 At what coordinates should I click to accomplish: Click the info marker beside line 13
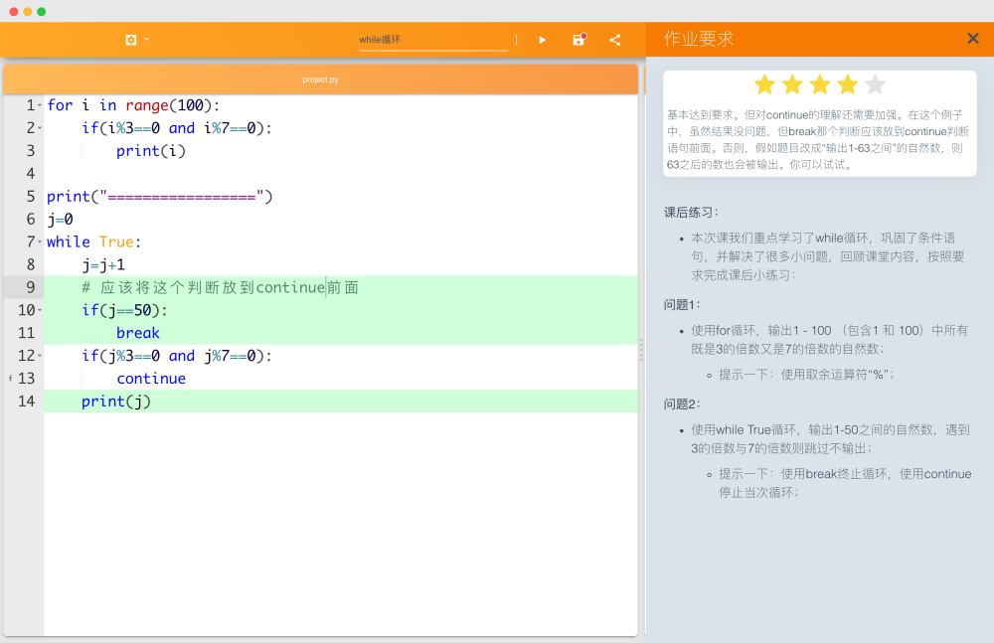point(9,379)
